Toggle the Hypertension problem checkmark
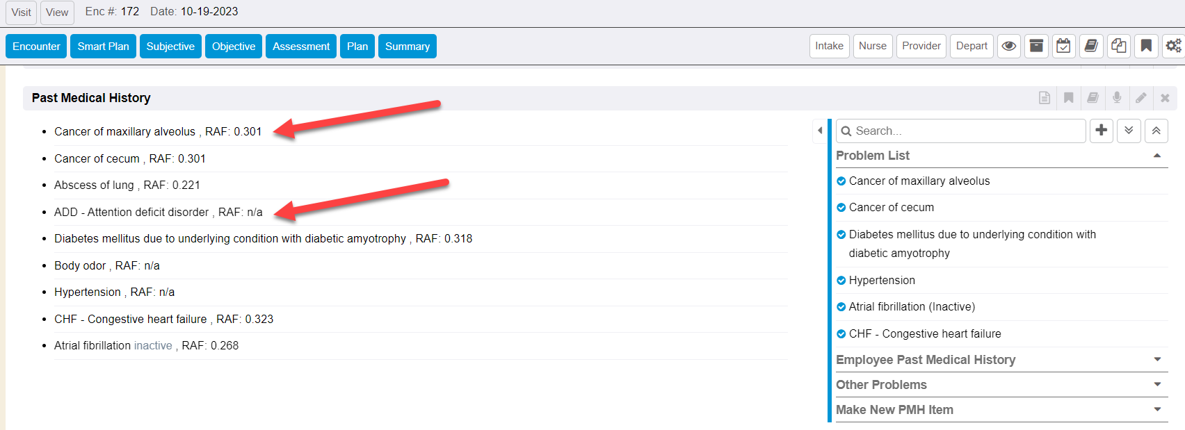This screenshot has width=1185, height=430. click(841, 281)
